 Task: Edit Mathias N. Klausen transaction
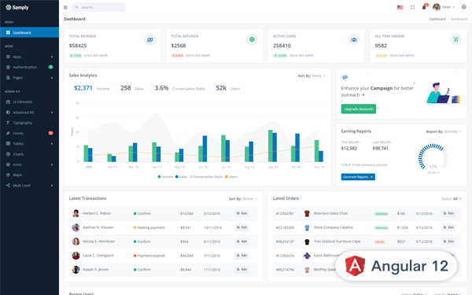tap(242, 227)
